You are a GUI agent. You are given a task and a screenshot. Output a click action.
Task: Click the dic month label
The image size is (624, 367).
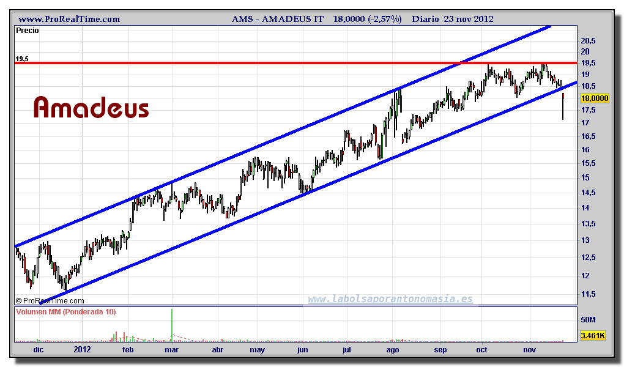coord(38,350)
